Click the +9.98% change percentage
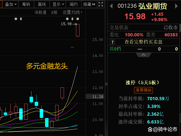Viewport: 181px width, 136px height. [x=159, y=20]
